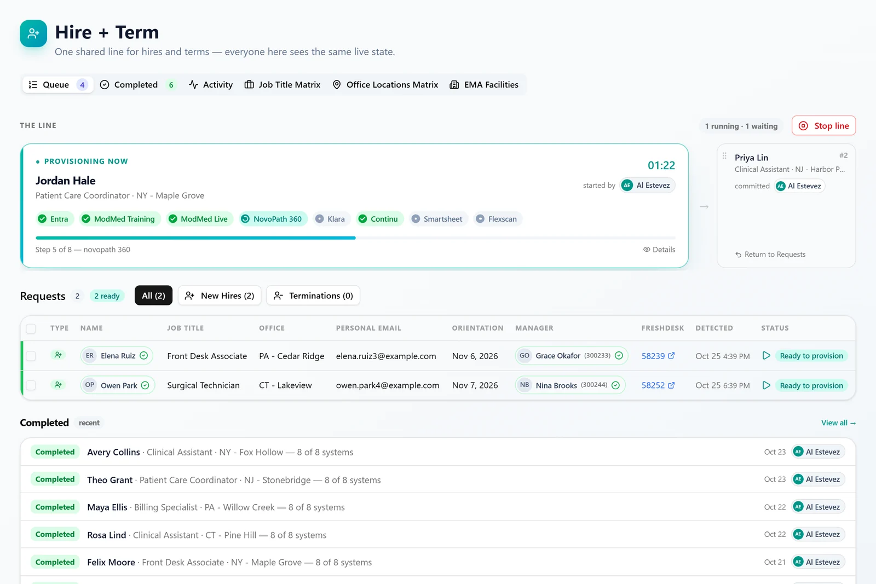Click the Completed badge on Maya Ellis row

[x=55, y=507]
